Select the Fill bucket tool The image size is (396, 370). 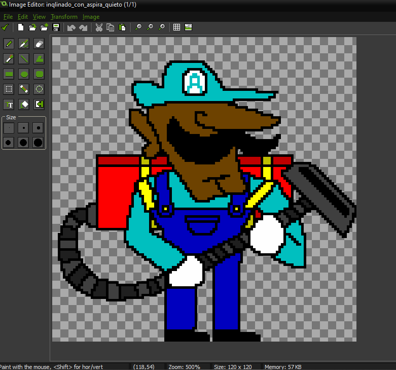point(24,105)
